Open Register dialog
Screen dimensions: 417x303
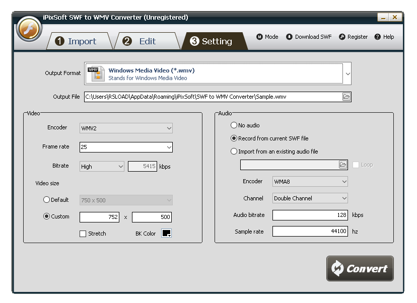[x=353, y=37]
